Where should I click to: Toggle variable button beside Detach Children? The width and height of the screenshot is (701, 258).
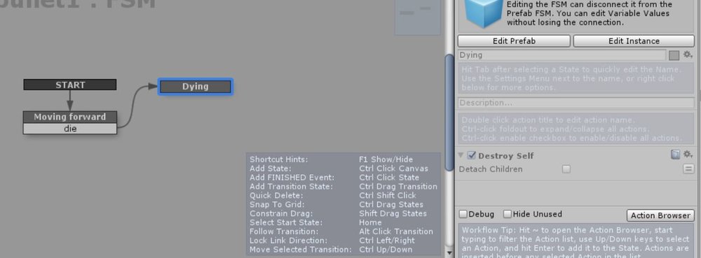(x=688, y=169)
